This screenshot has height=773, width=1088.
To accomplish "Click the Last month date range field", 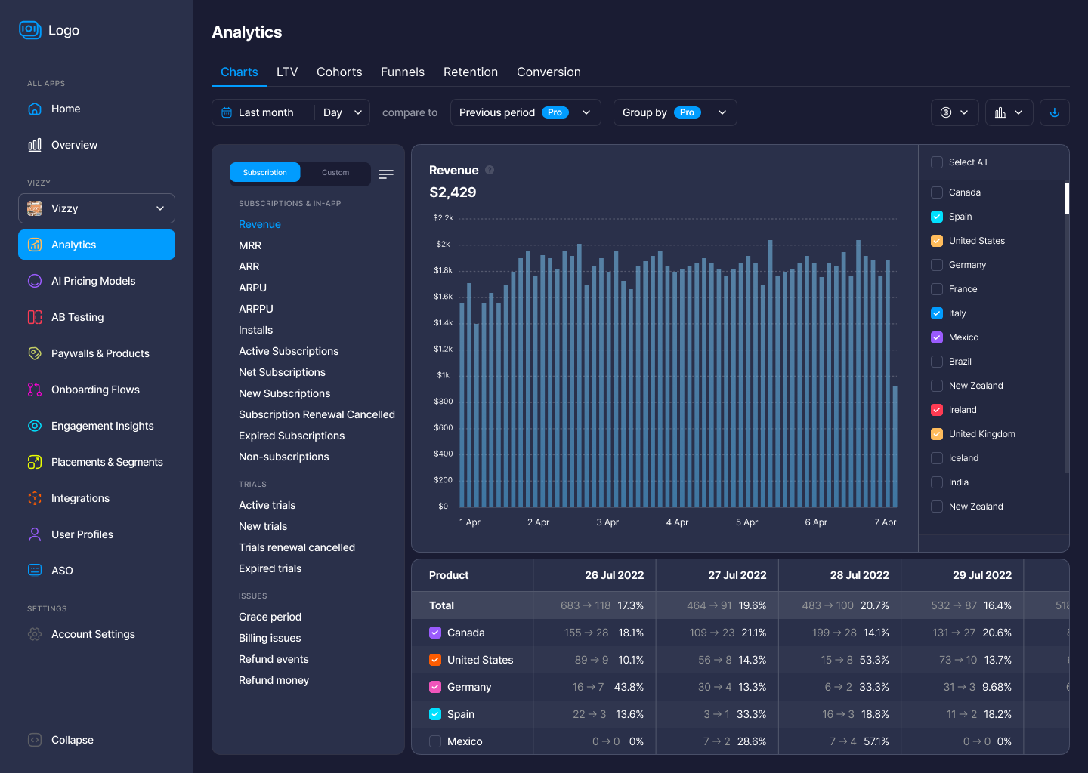I will click(264, 112).
